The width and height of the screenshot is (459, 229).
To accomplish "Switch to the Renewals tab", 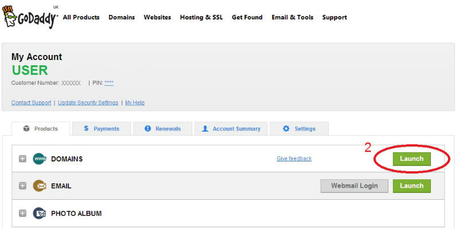I will 162,128.
